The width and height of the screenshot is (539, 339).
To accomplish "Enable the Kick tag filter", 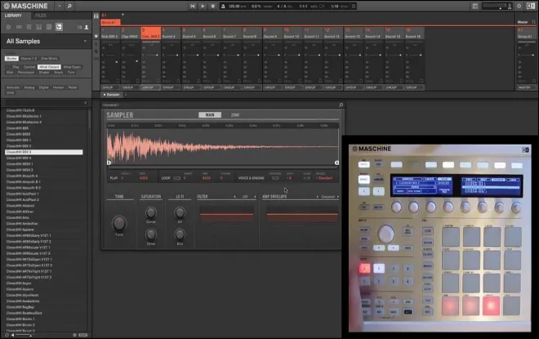I will (10, 73).
